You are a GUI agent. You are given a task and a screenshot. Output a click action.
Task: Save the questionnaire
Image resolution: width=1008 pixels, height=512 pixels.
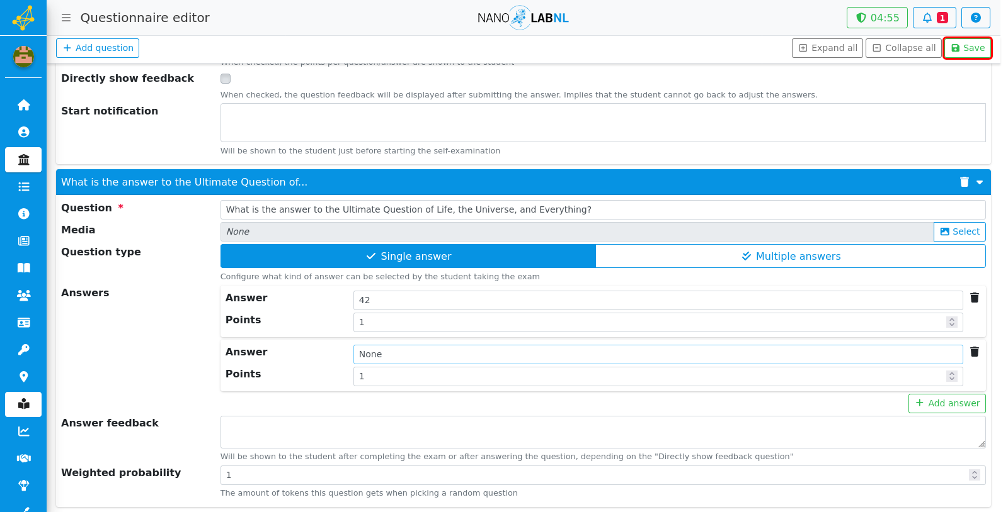[967, 48]
